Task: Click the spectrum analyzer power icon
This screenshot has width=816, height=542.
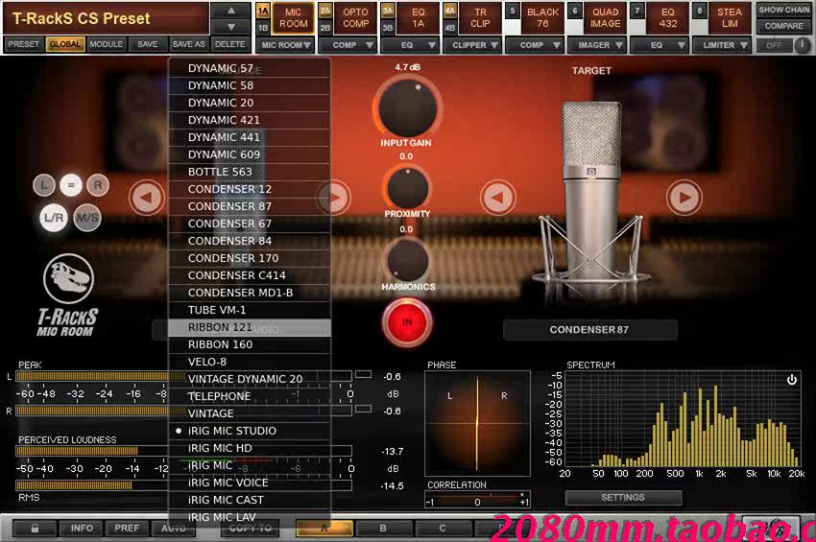Action: (792, 380)
